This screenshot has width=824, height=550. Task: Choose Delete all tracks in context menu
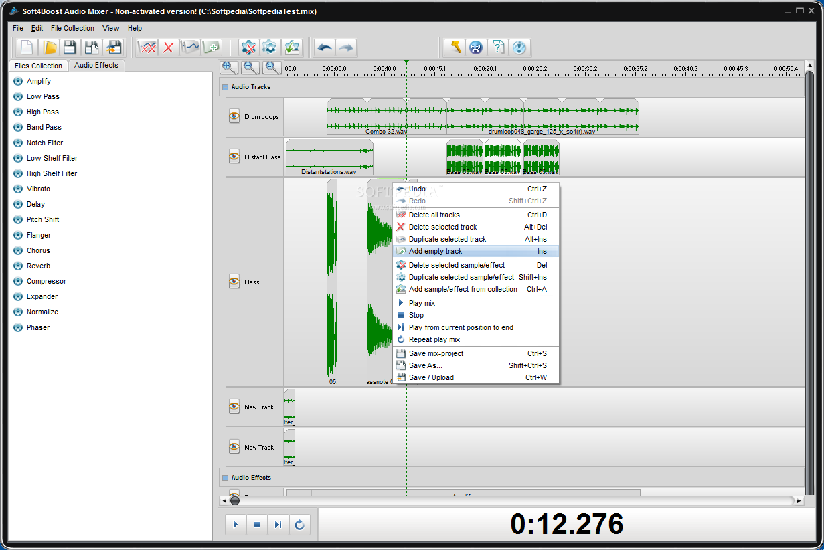[476, 215]
